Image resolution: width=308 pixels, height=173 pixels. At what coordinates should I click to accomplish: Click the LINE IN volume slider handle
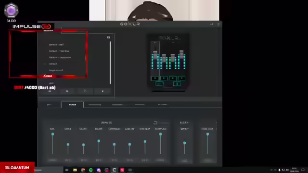129,144
